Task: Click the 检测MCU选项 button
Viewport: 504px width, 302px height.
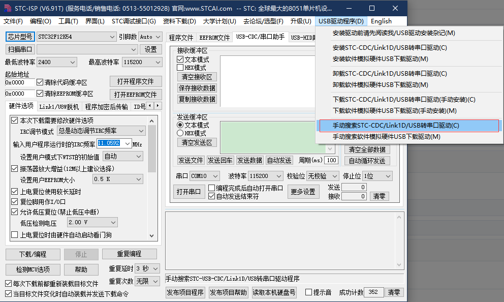Action: click(x=33, y=269)
